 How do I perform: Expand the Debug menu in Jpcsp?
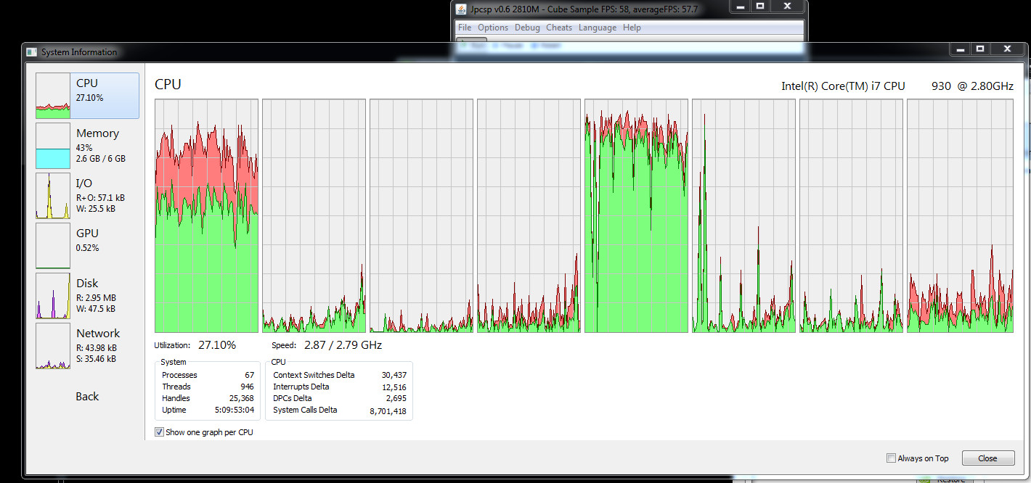pyautogui.click(x=527, y=28)
